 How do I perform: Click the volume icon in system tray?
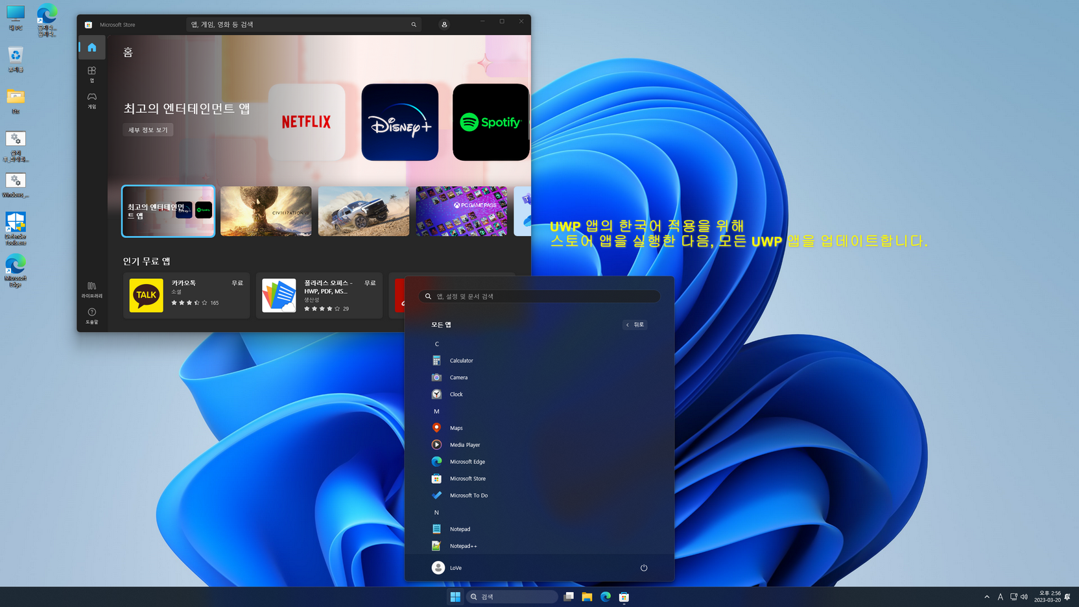tap(1025, 597)
